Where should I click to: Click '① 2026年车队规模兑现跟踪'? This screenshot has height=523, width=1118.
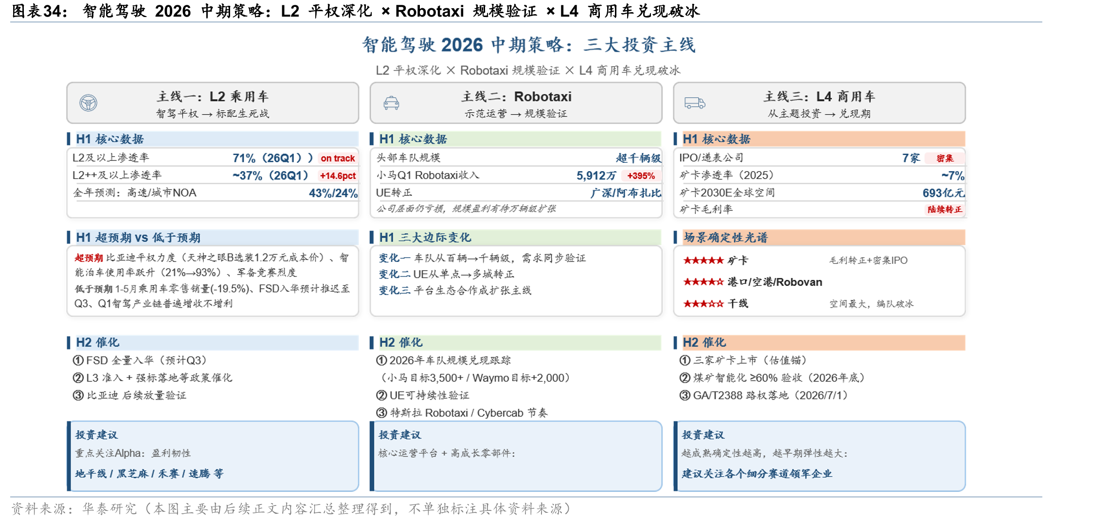[x=443, y=361]
